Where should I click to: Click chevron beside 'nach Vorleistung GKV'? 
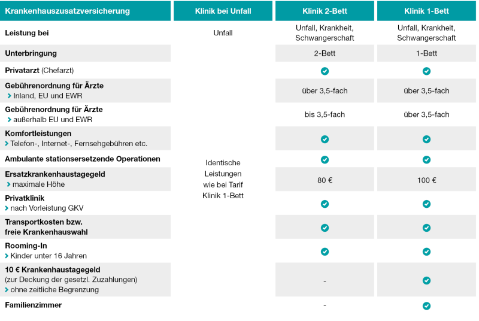[x=8, y=208]
